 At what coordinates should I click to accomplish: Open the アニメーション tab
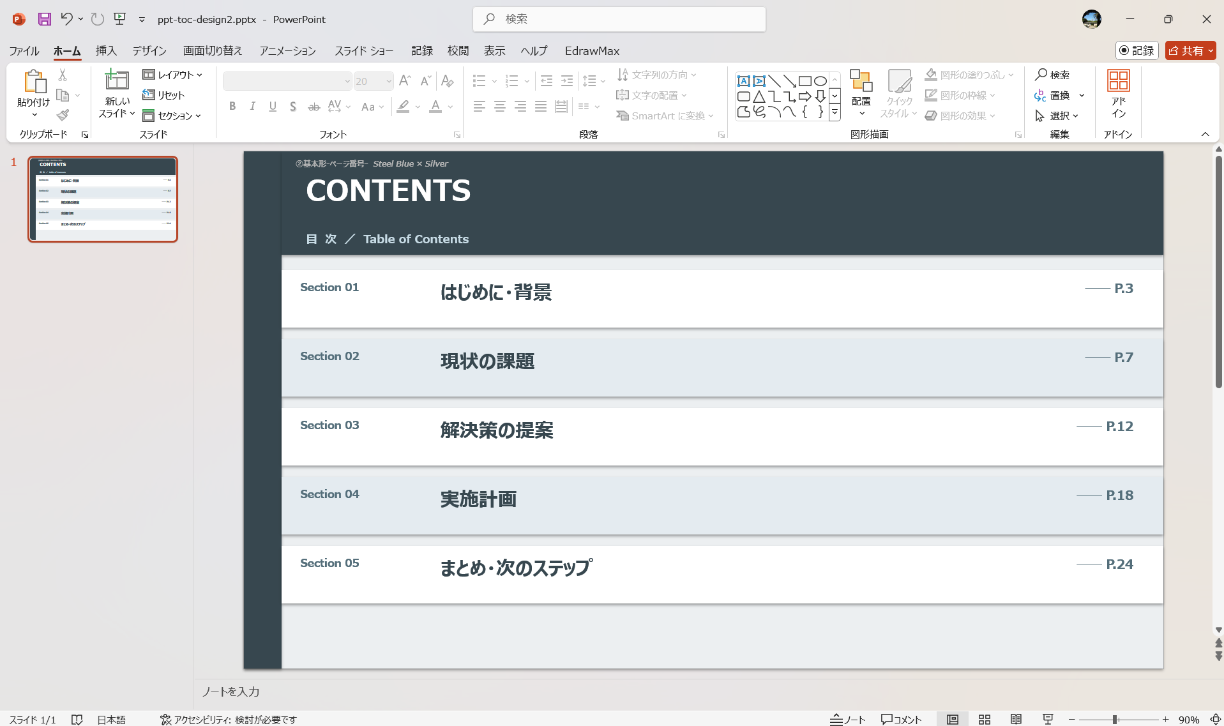point(287,50)
